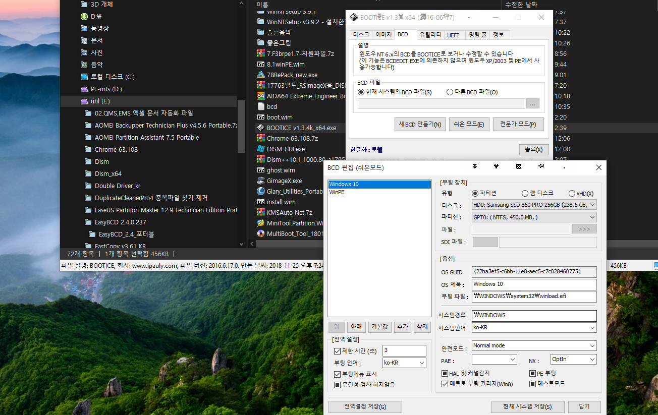Open the PAE dropdown
Image resolution: width=658 pixels, height=415 pixels.
pyautogui.click(x=495, y=359)
